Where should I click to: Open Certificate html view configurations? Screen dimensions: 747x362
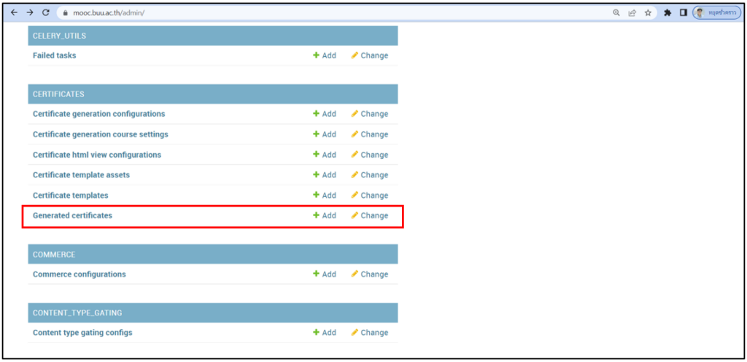pos(97,155)
